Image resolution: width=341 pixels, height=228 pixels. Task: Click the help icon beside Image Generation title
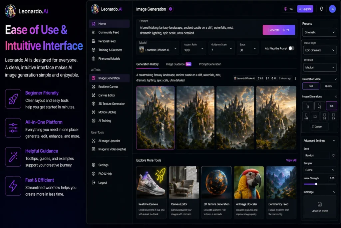pos(170,9)
